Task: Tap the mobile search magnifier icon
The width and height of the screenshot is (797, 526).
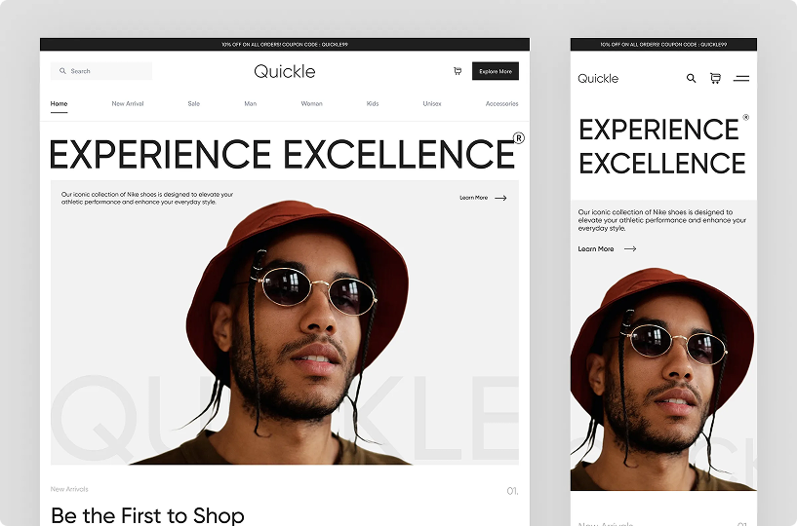Action: point(691,78)
